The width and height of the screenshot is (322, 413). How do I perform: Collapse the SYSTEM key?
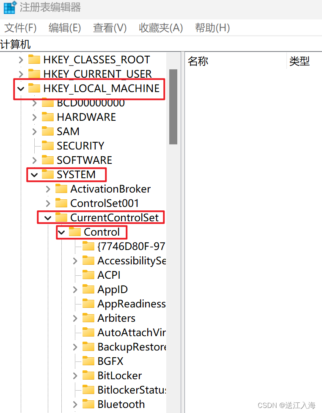coord(34,175)
